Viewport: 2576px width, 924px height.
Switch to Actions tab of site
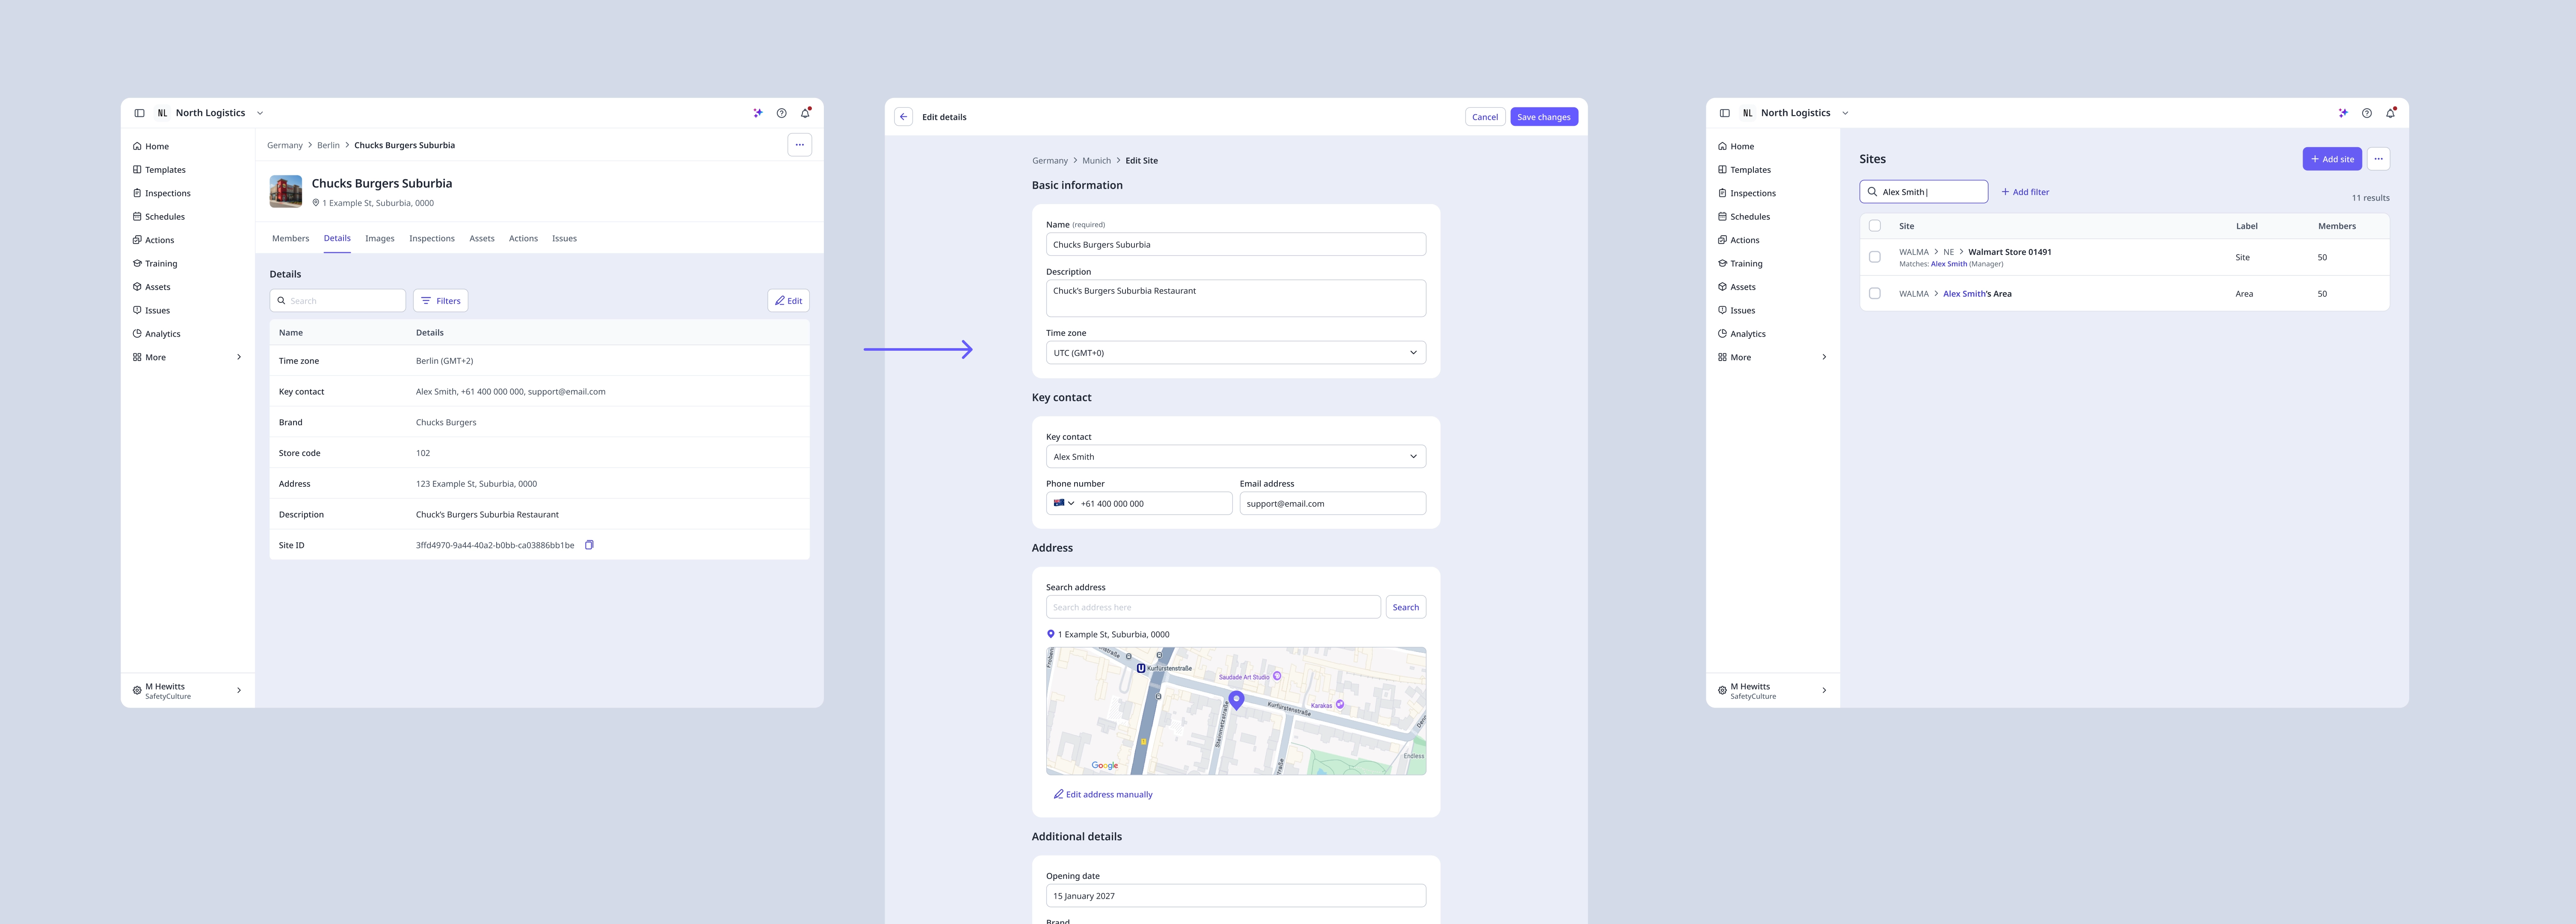coord(523,238)
